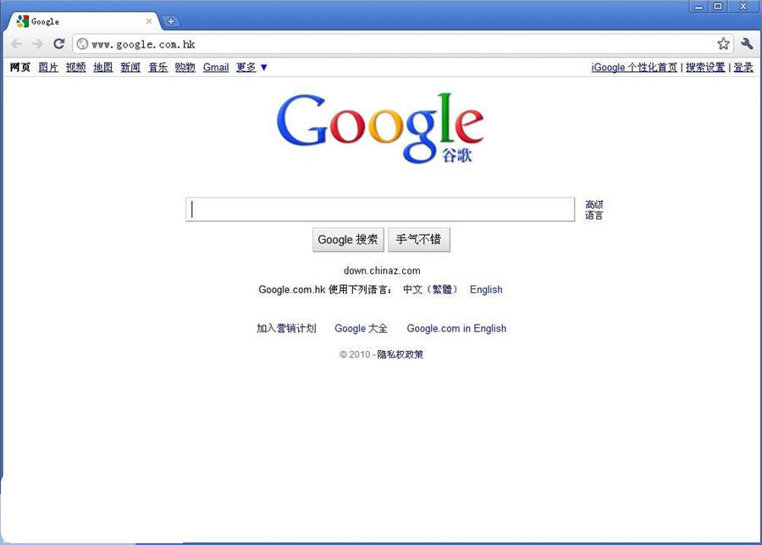Image resolution: width=762 pixels, height=545 pixels.
Task: Expand the 更多 (More) dropdown
Action: [251, 68]
